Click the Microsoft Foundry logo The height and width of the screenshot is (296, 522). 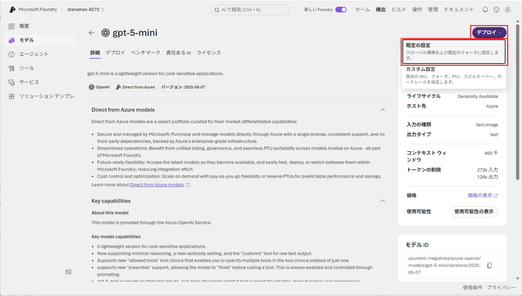12,10
